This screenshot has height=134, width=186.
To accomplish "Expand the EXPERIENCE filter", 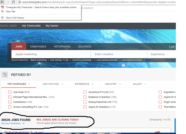I will point(84,84).
